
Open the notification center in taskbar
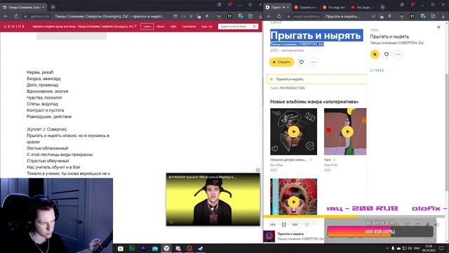click(441, 248)
